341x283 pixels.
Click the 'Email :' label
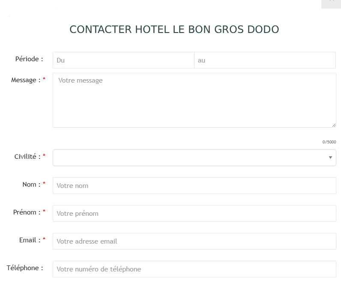(x=30, y=240)
